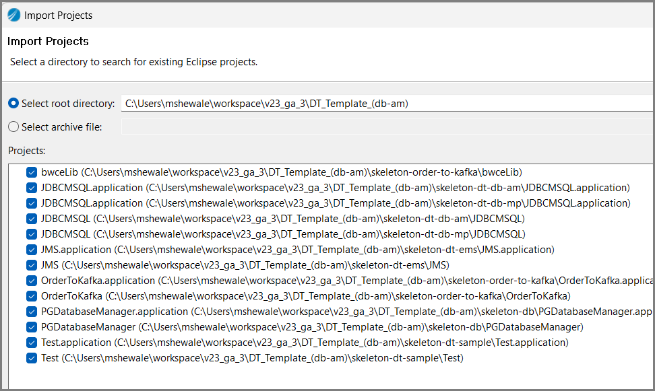Switch to the Select archive file option
Screen dimensions: 655x391
13,127
